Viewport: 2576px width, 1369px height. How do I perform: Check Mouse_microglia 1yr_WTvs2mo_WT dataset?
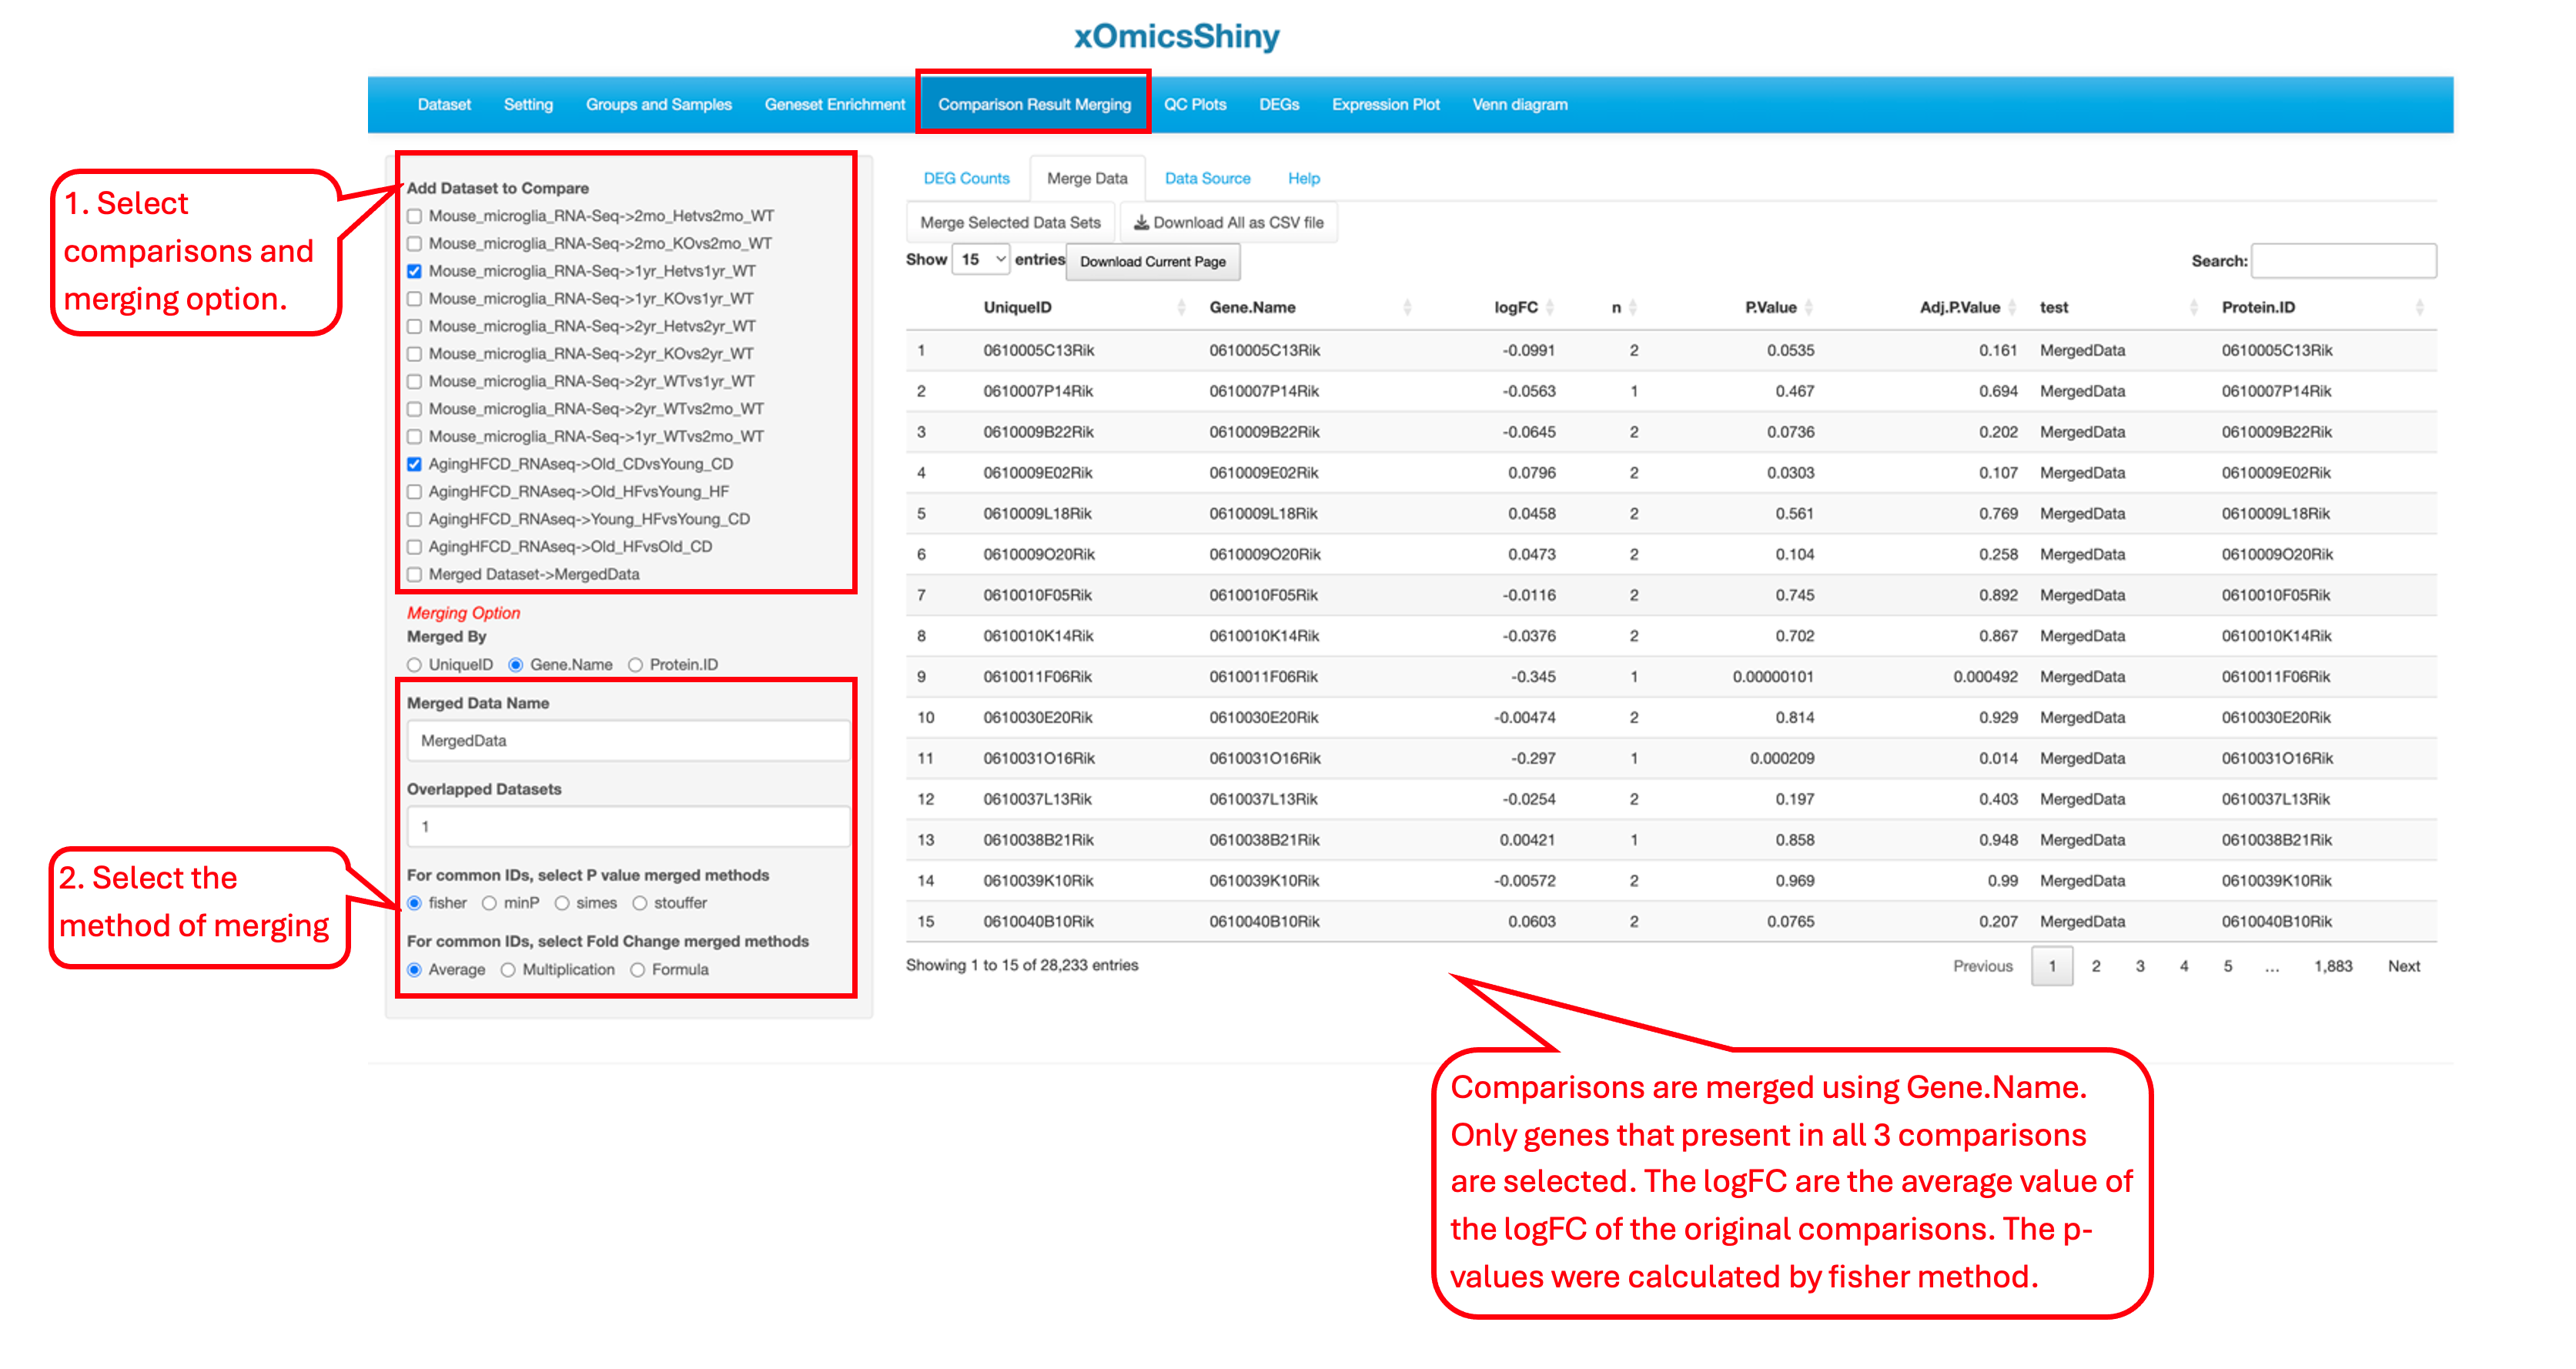pos(414,436)
